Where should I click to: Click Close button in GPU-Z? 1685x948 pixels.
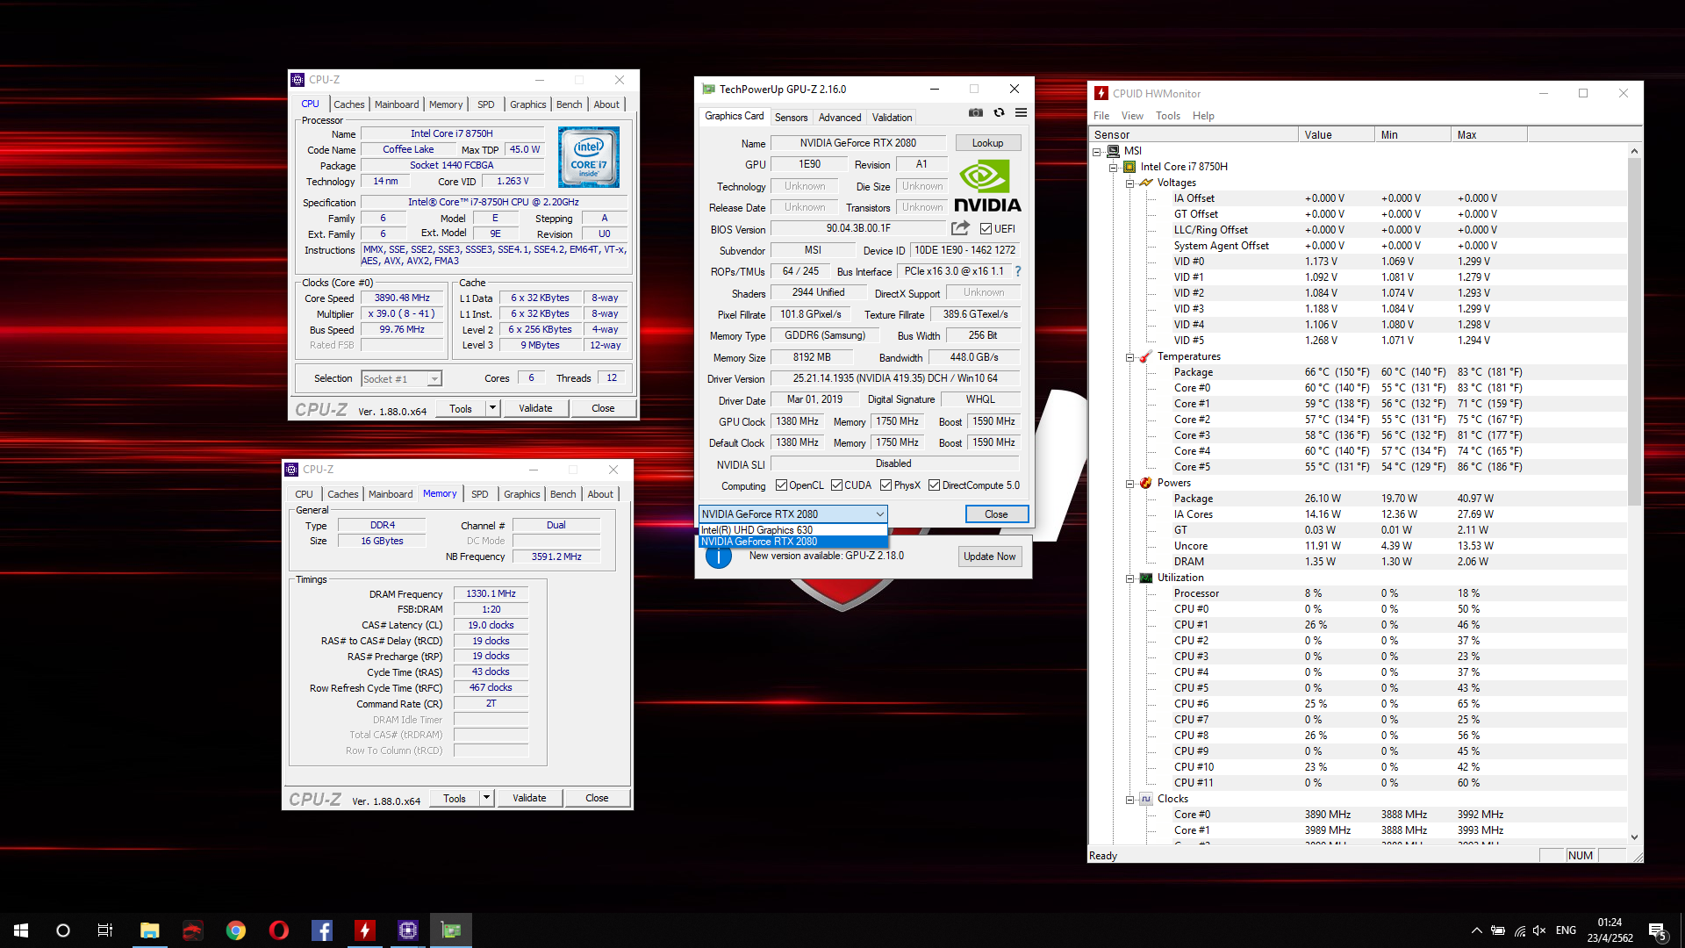tap(996, 514)
